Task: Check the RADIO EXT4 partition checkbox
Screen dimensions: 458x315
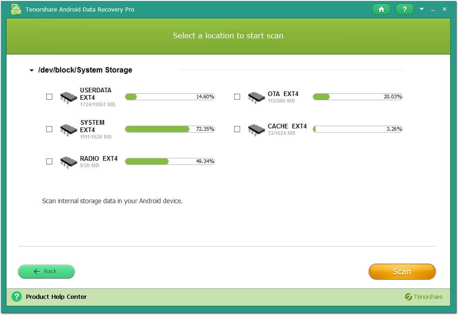Action: [x=50, y=161]
